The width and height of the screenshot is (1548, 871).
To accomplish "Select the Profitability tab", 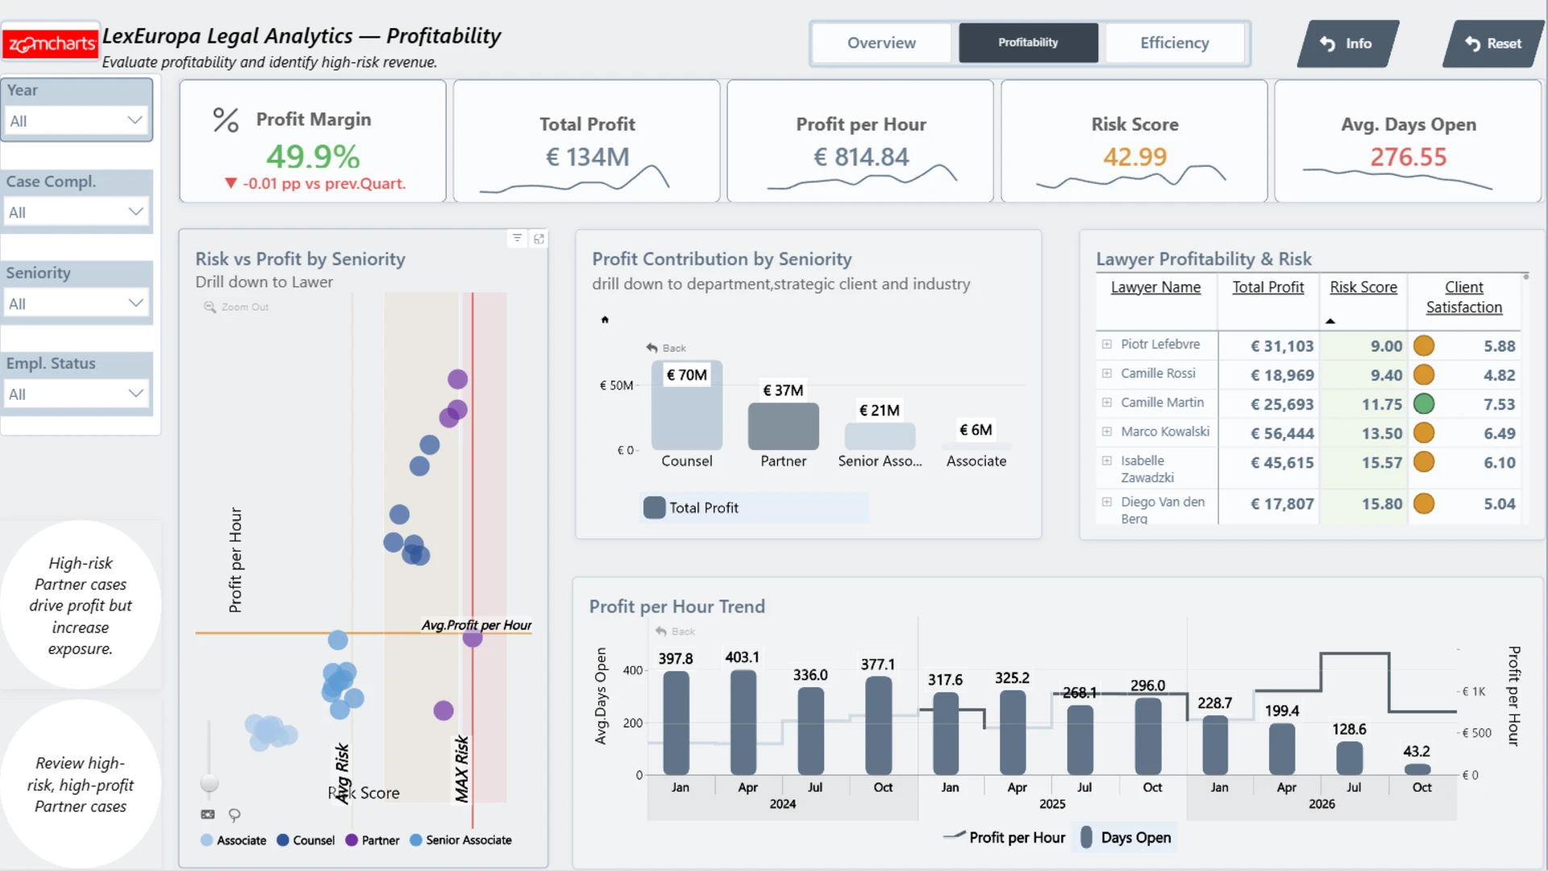I will coord(1028,43).
